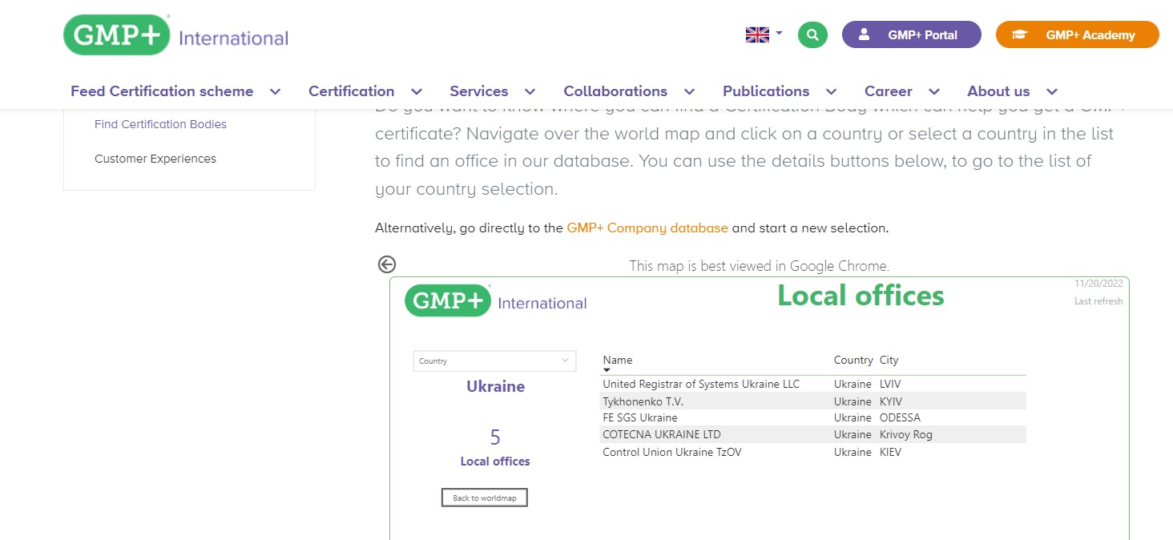Open the Services menu
The image size is (1173, 540).
[x=478, y=91]
